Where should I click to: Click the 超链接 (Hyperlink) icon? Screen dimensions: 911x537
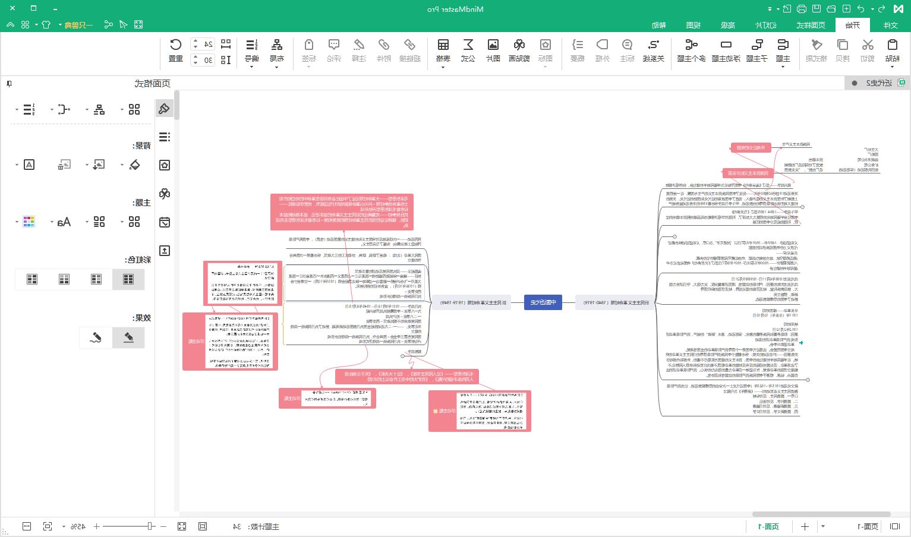point(410,45)
